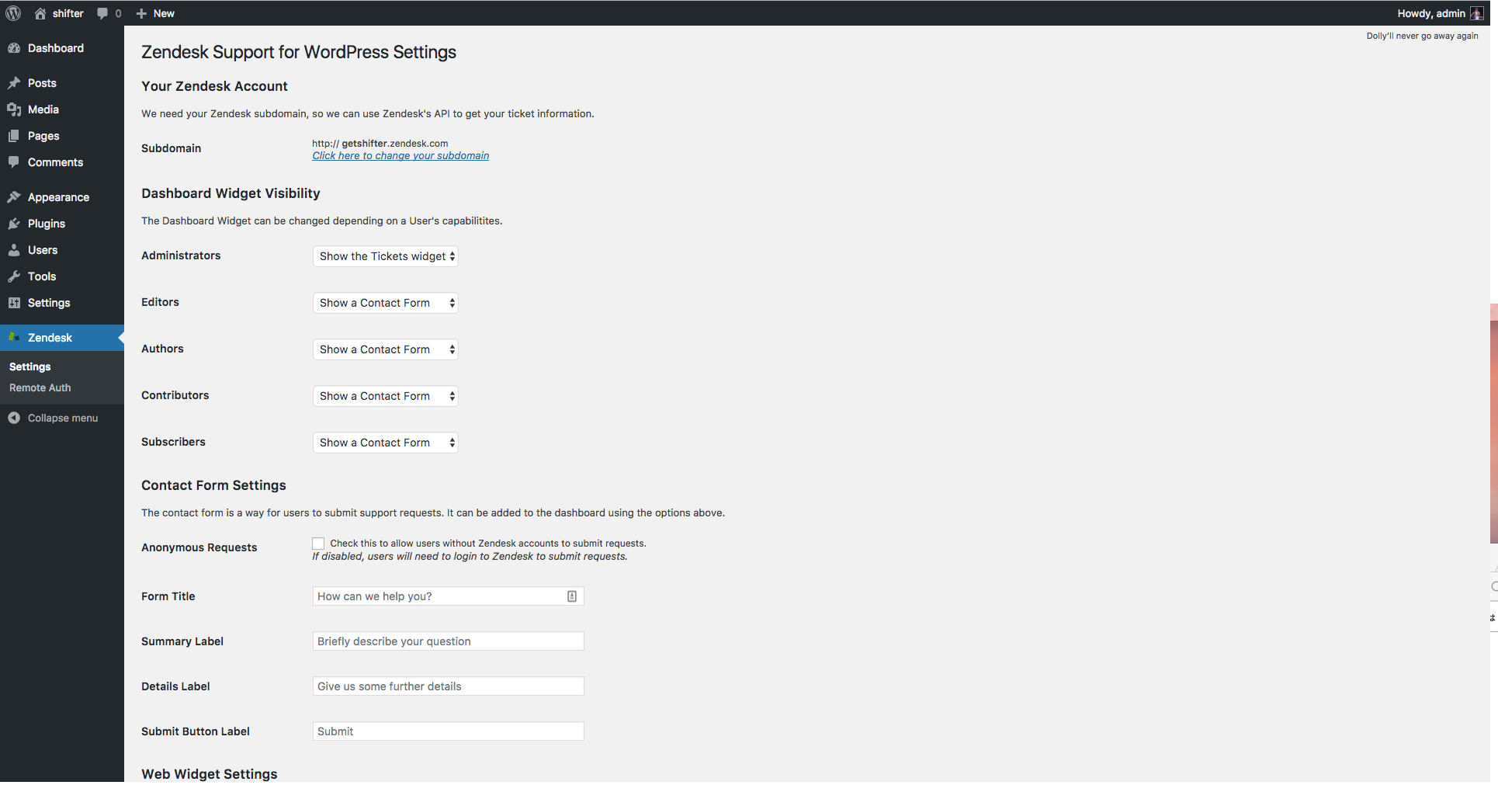Click the 'Anonymous Requests' label
The image size is (1498, 785).
tap(199, 547)
